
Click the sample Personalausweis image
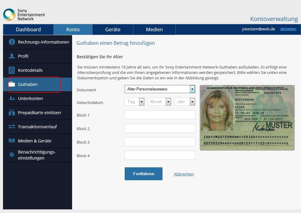pyautogui.click(x=247, y=118)
